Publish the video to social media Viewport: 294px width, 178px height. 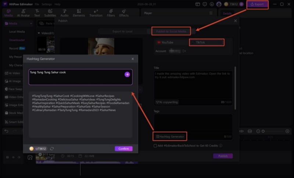coord(223,156)
